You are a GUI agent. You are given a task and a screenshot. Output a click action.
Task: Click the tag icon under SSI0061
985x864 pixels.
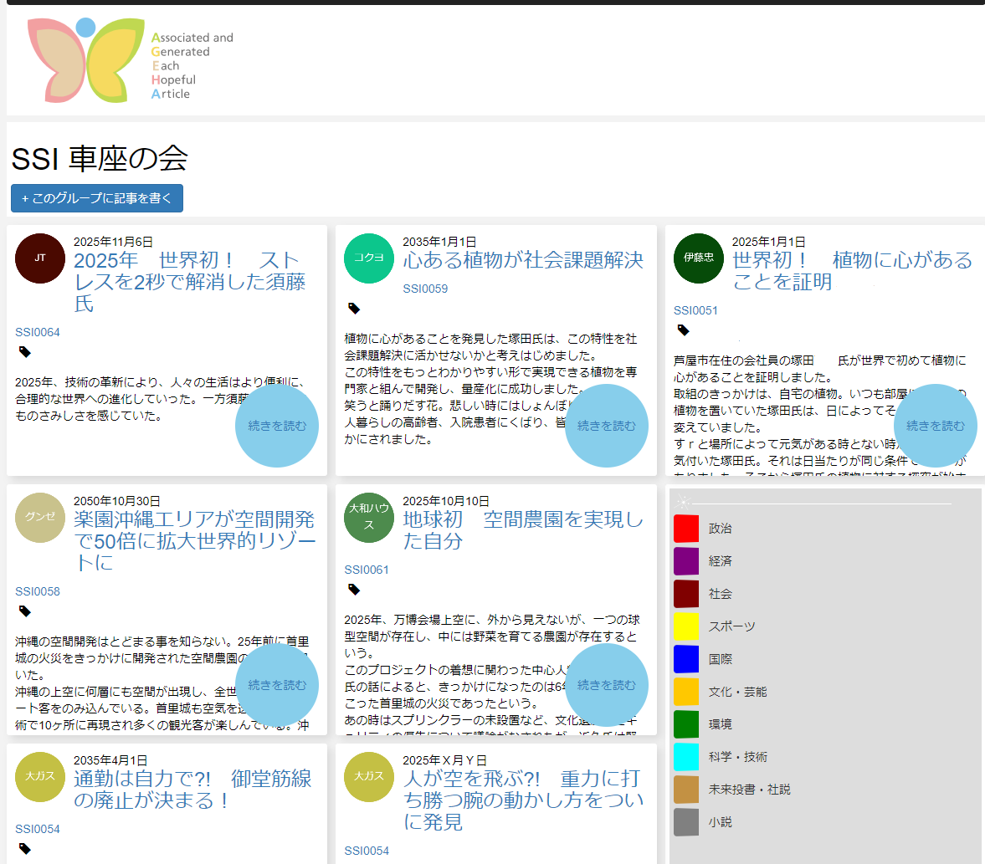354,590
